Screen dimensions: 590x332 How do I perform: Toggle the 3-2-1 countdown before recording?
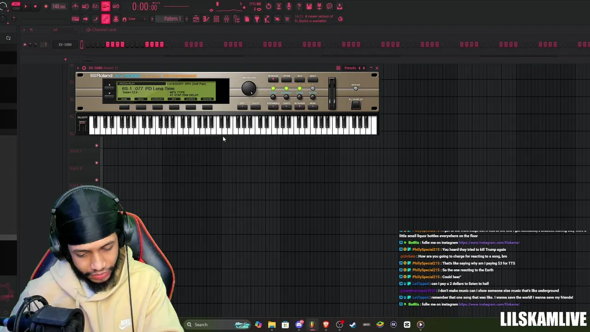(x=95, y=6)
